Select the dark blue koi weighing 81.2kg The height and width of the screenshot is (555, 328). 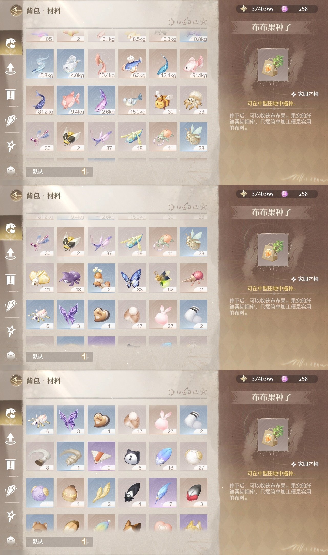pos(40,100)
